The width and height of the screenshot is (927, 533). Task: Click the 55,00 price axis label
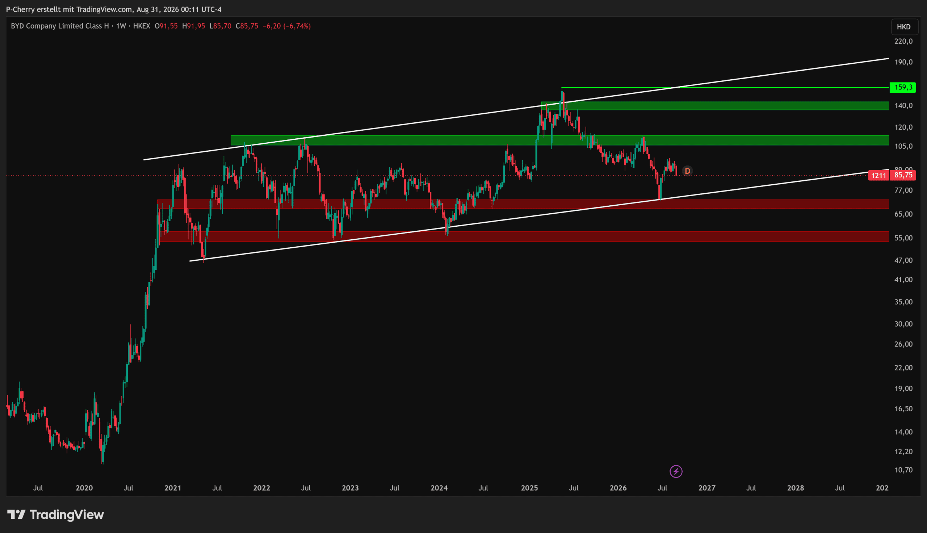tap(903, 238)
